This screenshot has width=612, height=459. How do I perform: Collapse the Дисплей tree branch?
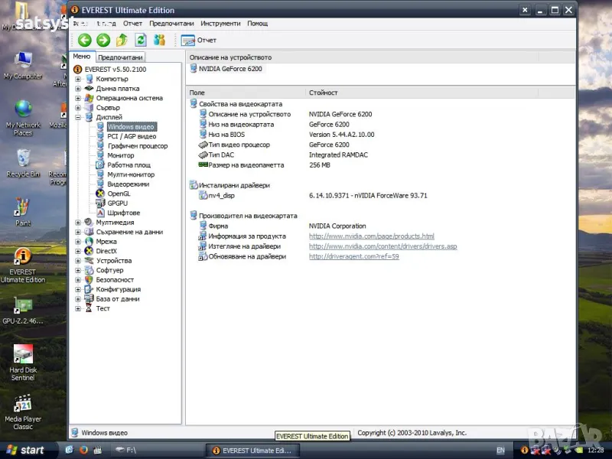pos(78,117)
